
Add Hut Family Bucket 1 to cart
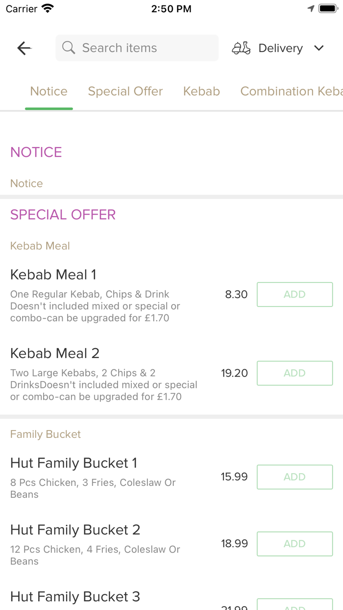point(294,477)
